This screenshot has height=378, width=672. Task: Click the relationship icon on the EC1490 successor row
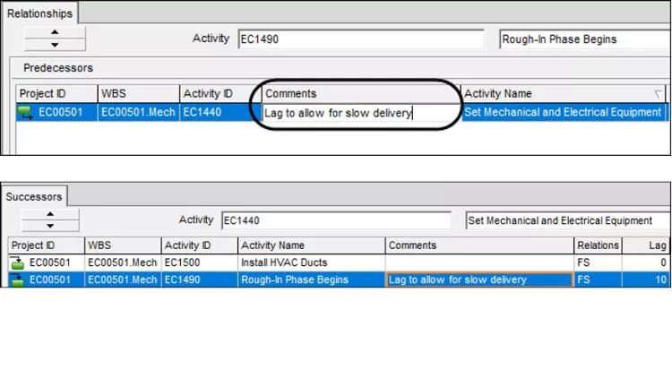[x=17, y=279]
